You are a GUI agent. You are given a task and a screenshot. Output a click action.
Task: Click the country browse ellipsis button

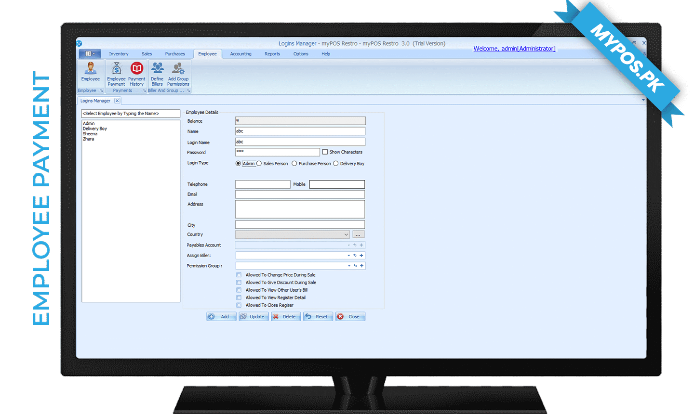coord(358,235)
